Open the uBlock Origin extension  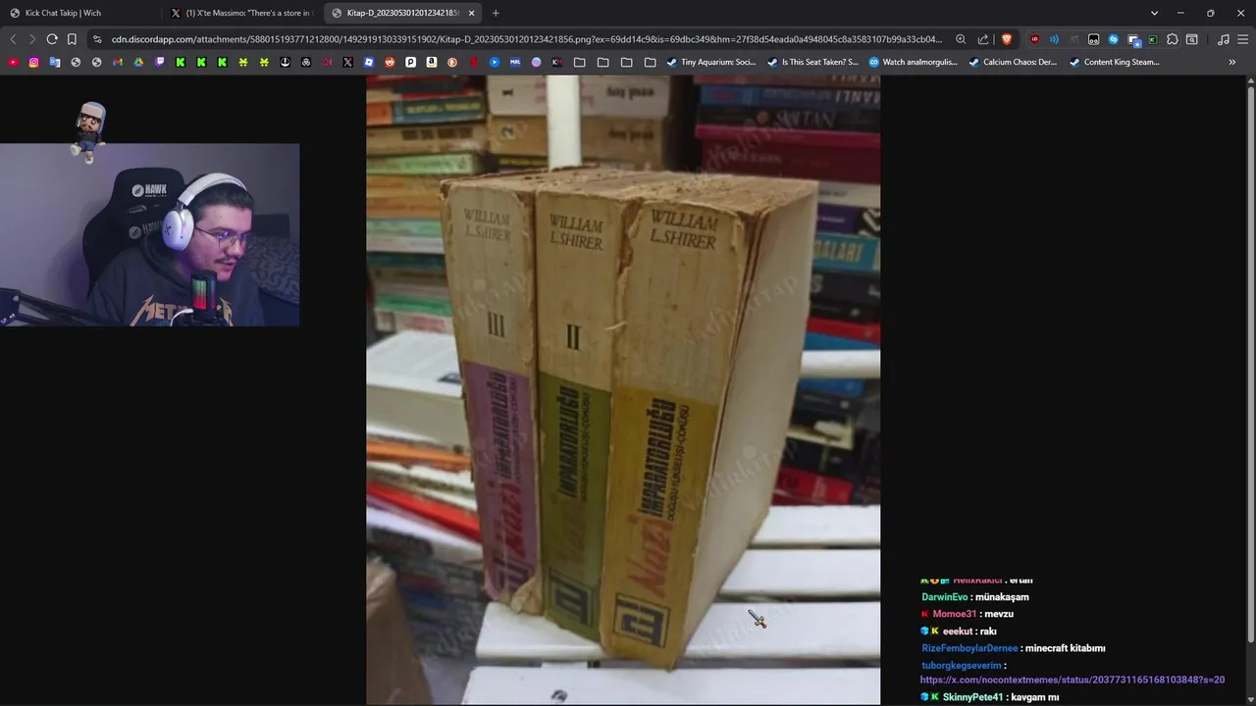tap(1034, 39)
